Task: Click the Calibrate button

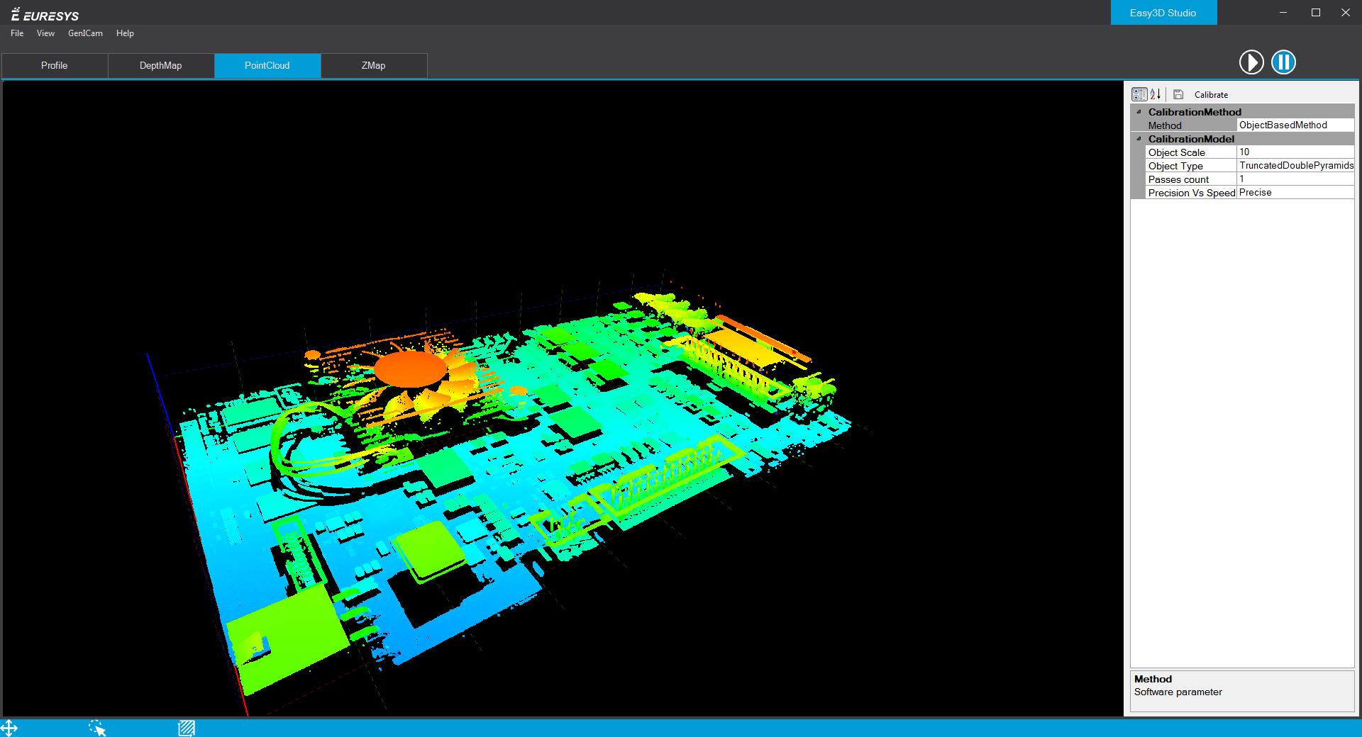Action: pyautogui.click(x=1211, y=94)
